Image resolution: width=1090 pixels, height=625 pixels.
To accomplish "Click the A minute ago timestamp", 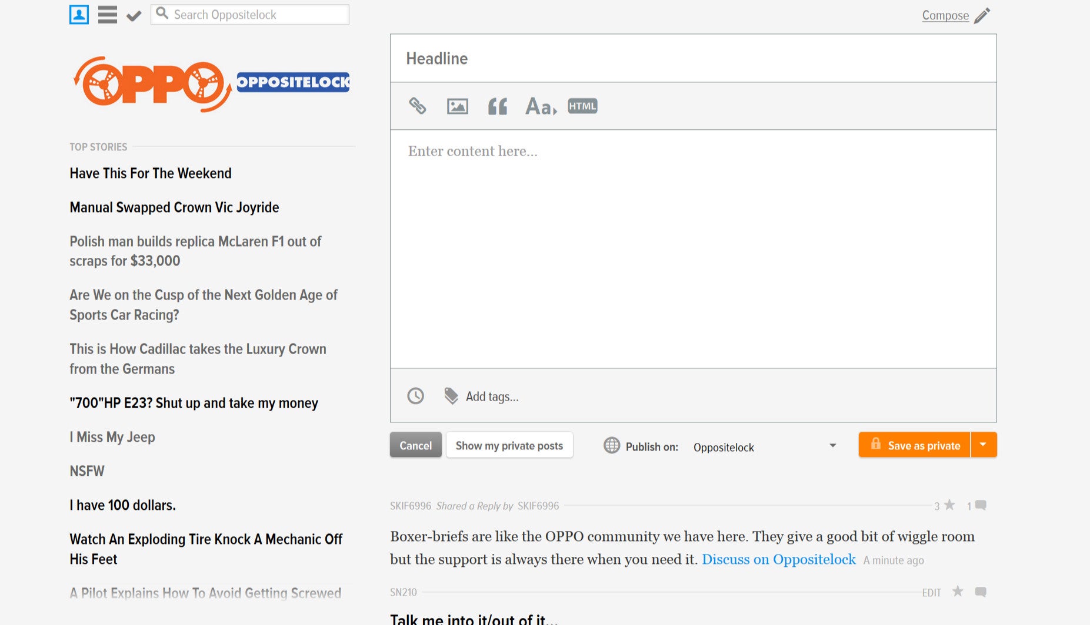I will pyautogui.click(x=894, y=560).
